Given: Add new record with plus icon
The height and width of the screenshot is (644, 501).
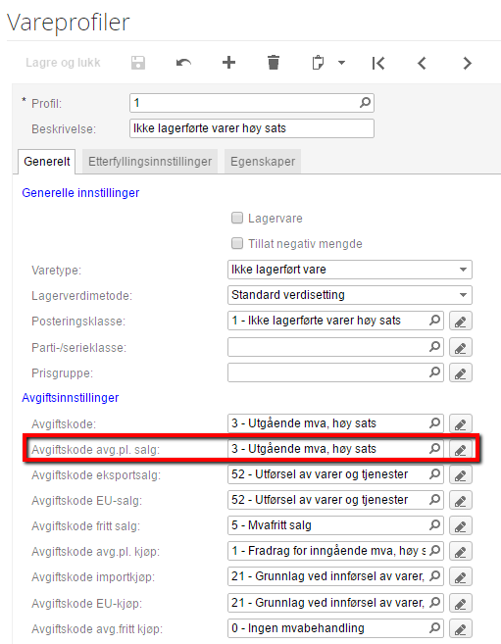Looking at the screenshot, I should pos(228,63).
